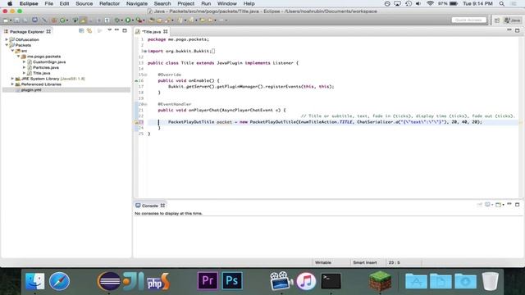Open Safari from the Dock
525x295 pixels.
pos(60,281)
